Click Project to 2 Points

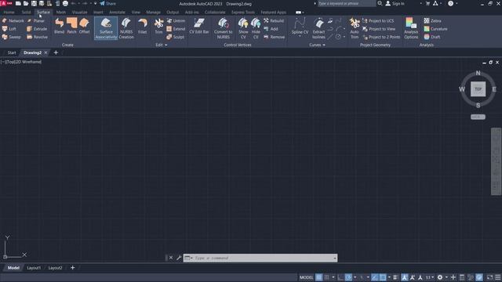point(381,37)
